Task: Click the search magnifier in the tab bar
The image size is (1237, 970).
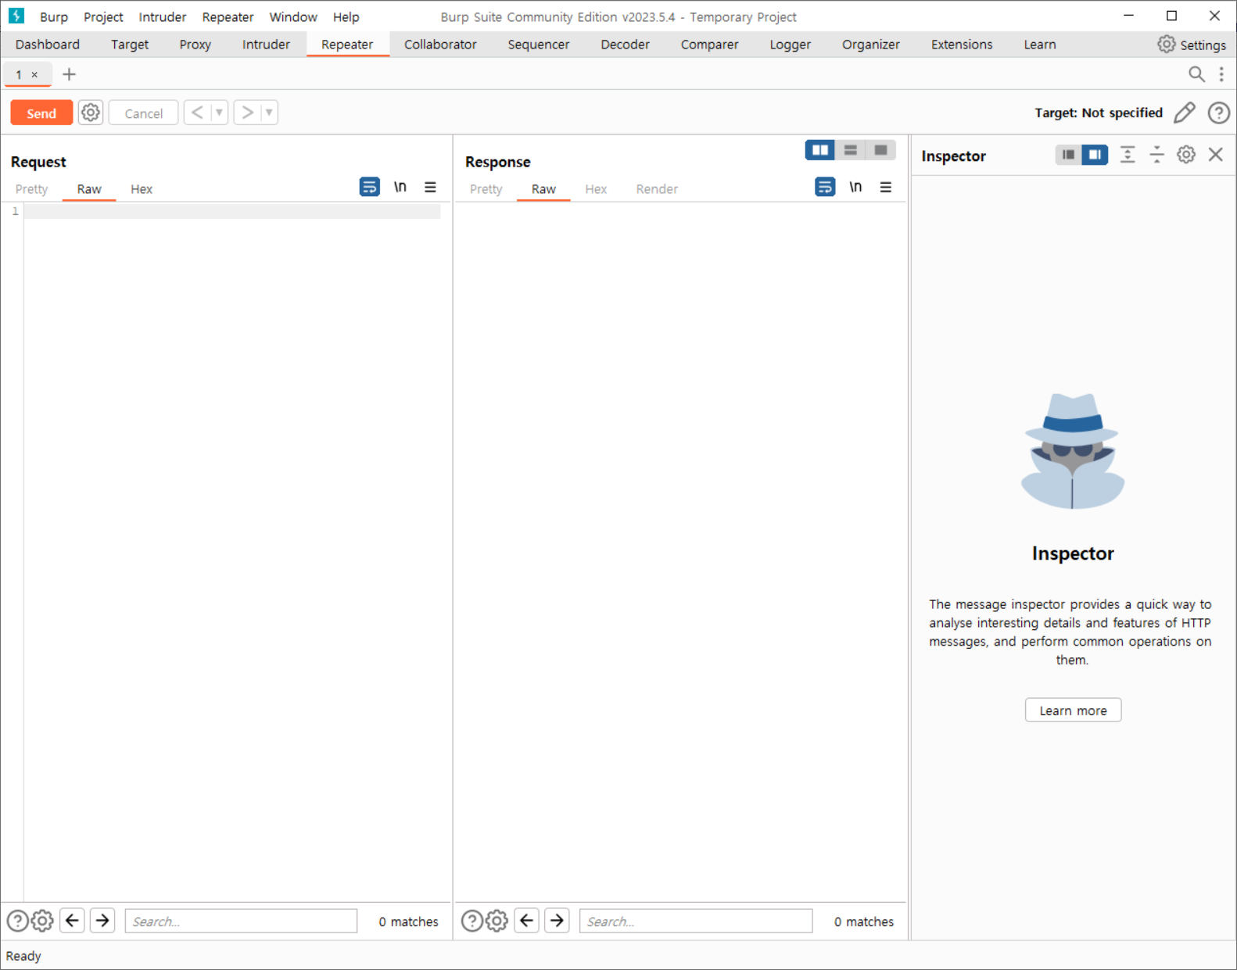Action: pyautogui.click(x=1196, y=74)
